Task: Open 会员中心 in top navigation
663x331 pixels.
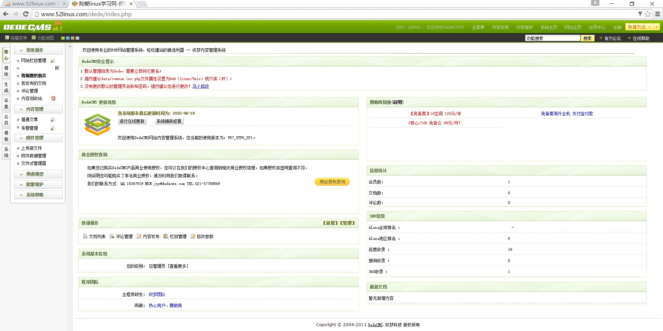Action: pyautogui.click(x=597, y=27)
